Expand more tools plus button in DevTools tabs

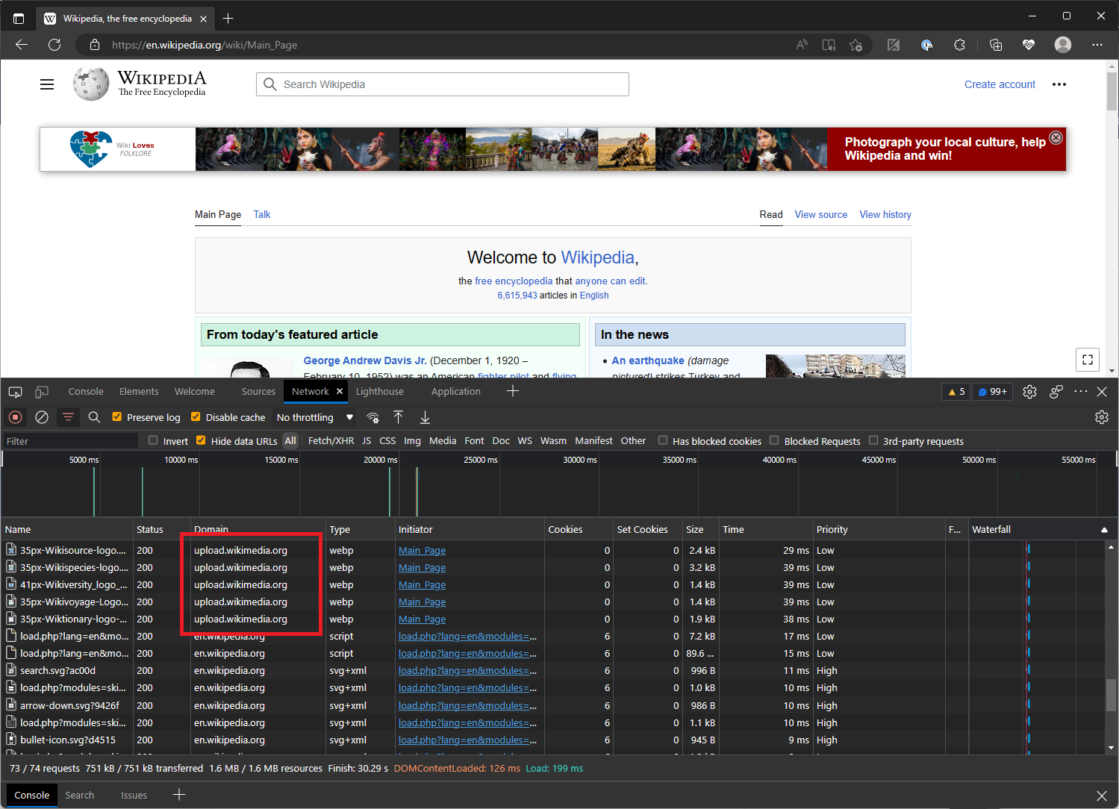(513, 391)
